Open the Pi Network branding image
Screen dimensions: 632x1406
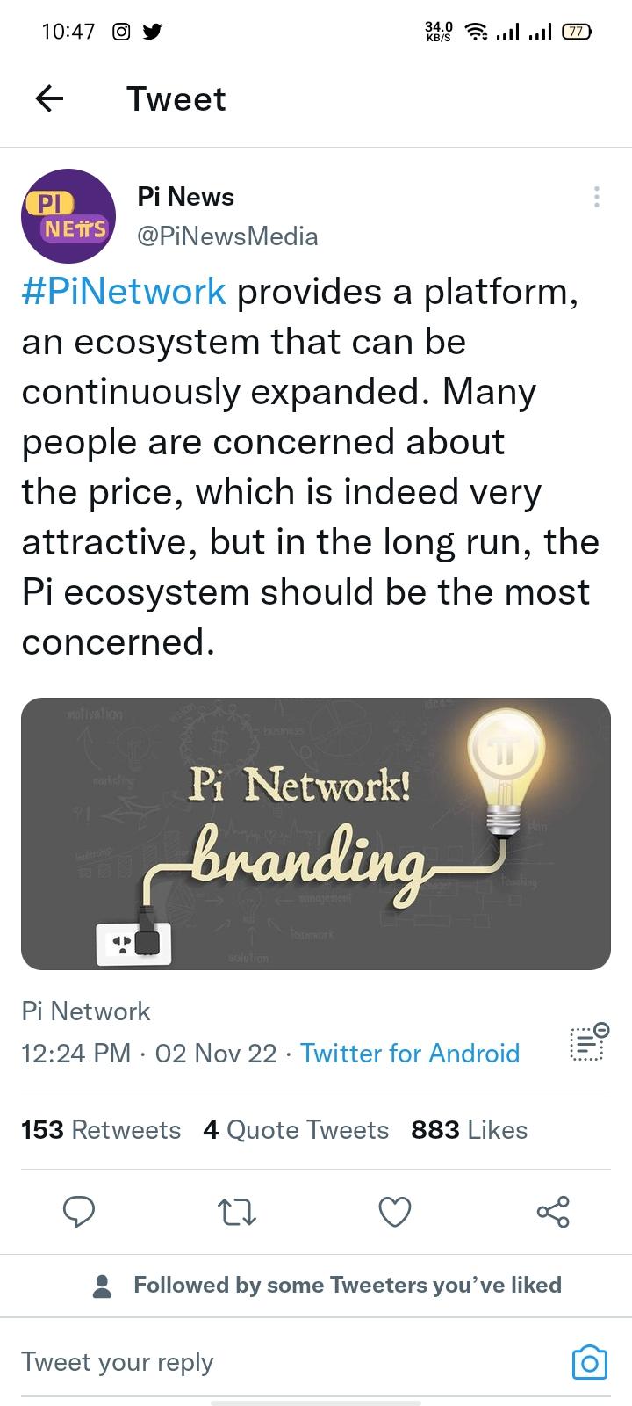coord(316,833)
